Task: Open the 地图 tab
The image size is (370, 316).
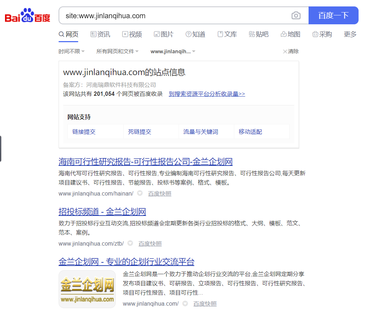Action: pos(290,34)
